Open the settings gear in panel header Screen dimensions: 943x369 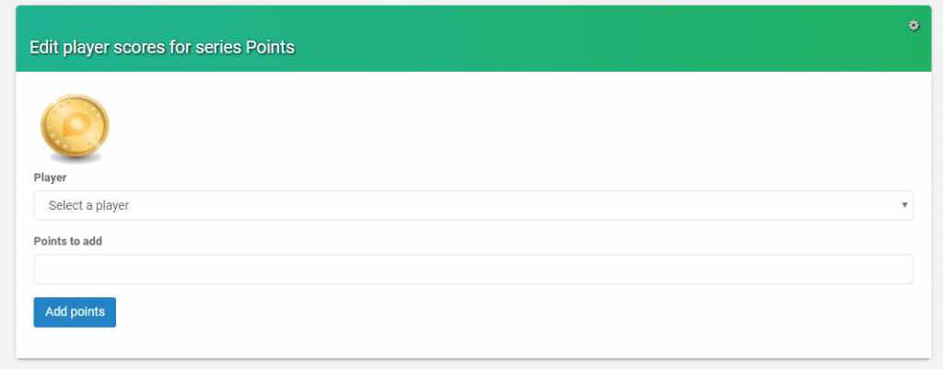[914, 25]
